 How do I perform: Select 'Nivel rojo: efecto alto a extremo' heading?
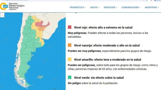(x=103, y=27)
